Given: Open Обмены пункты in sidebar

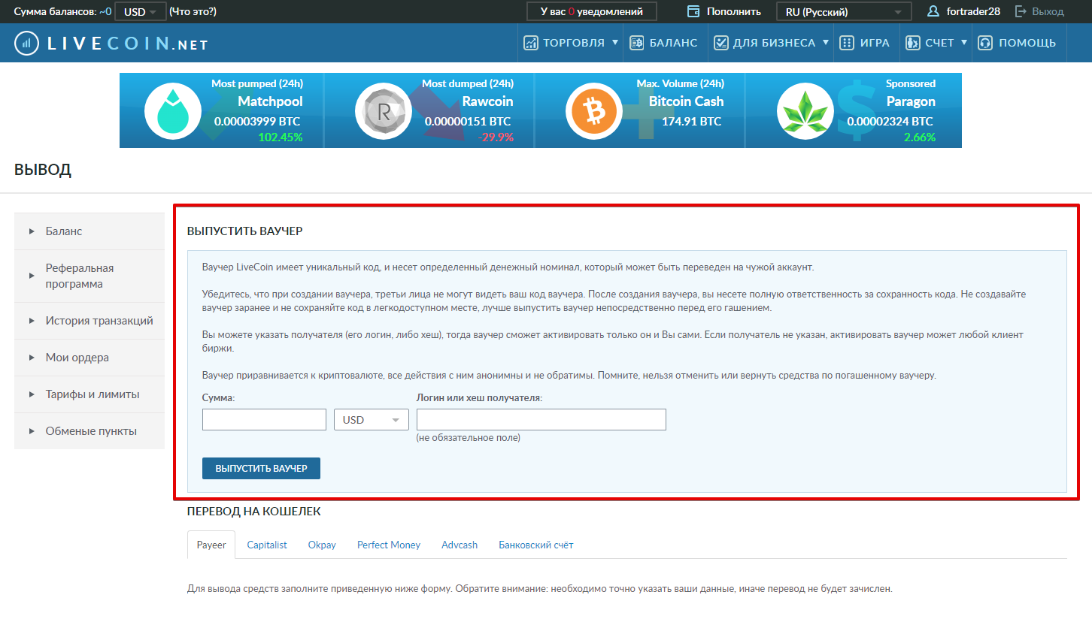Looking at the screenshot, I should point(89,431).
